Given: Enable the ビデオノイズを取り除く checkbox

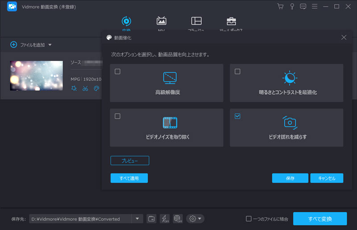Looking at the screenshot, I should point(117,116).
